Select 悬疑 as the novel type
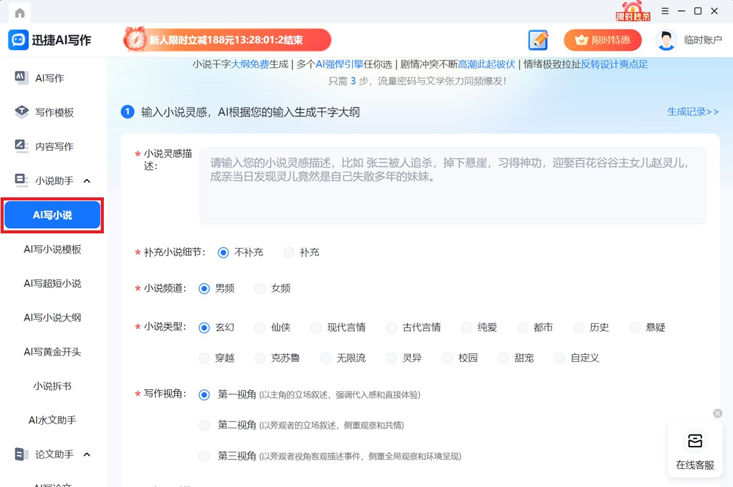The width and height of the screenshot is (733, 487). point(635,328)
